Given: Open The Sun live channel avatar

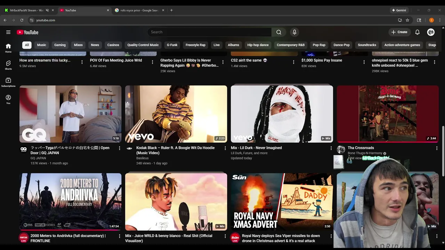Looking at the screenshot, I should (235, 237).
